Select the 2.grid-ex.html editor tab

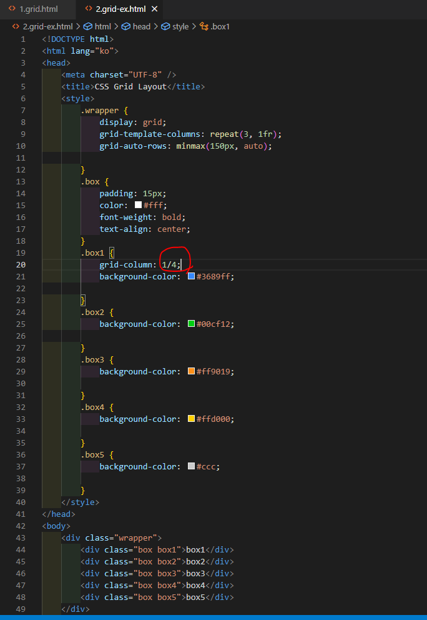pos(121,9)
